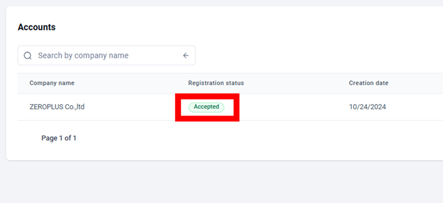The image size is (443, 203).
Task: Click the left arrow icon in search box
Action: tap(186, 56)
